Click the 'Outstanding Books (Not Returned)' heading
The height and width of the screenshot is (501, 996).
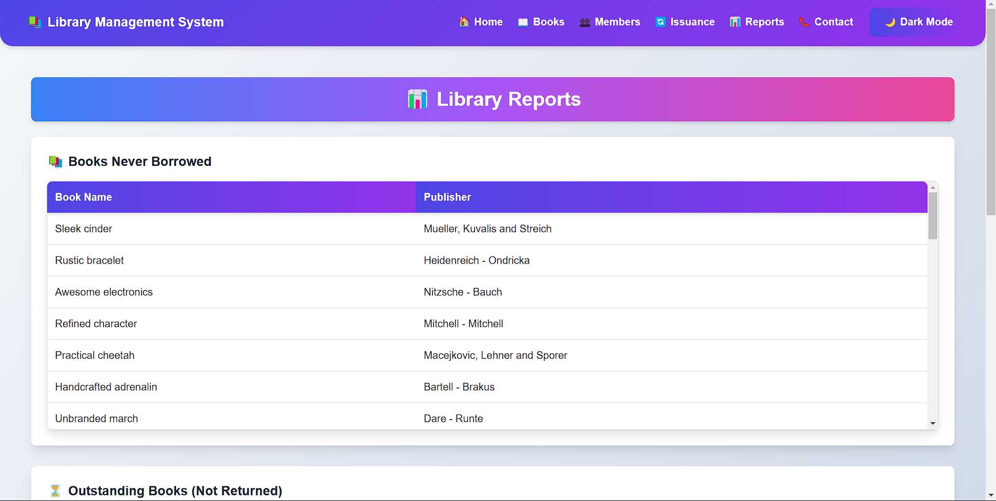pyautogui.click(x=175, y=491)
